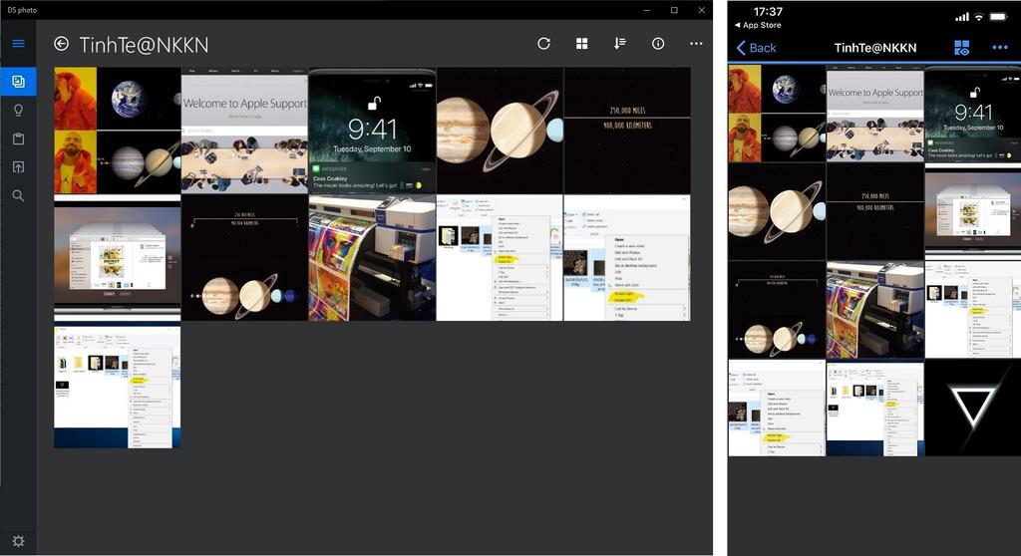
Task: Refresh the TinhTe@NKKN album
Action: tap(543, 44)
